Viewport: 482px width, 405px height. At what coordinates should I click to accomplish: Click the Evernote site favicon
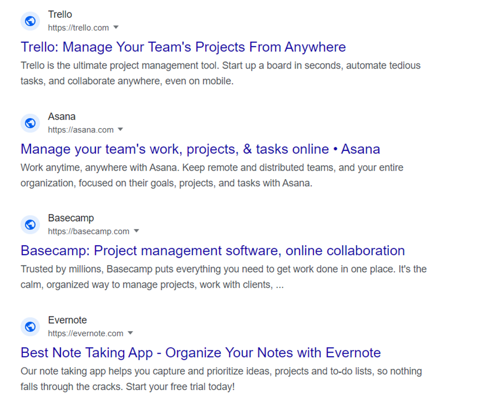(30, 327)
